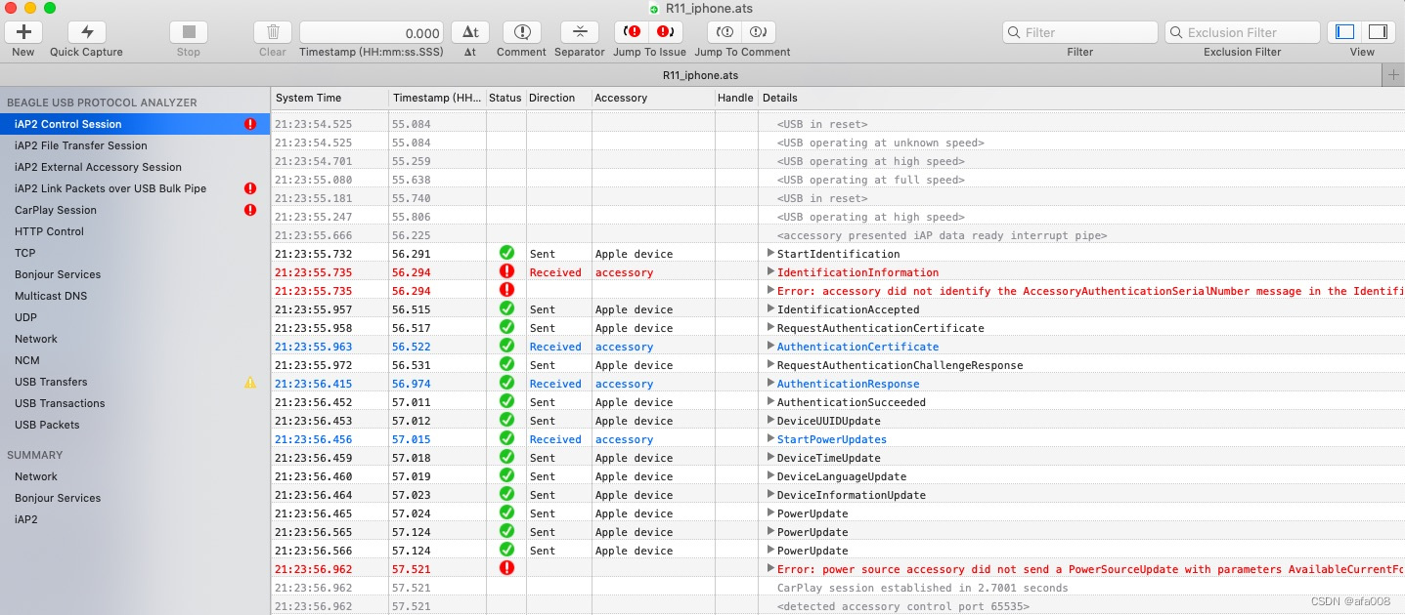Click green check status on AuthenticationSucceeded row
1405x615 pixels.
pos(506,401)
